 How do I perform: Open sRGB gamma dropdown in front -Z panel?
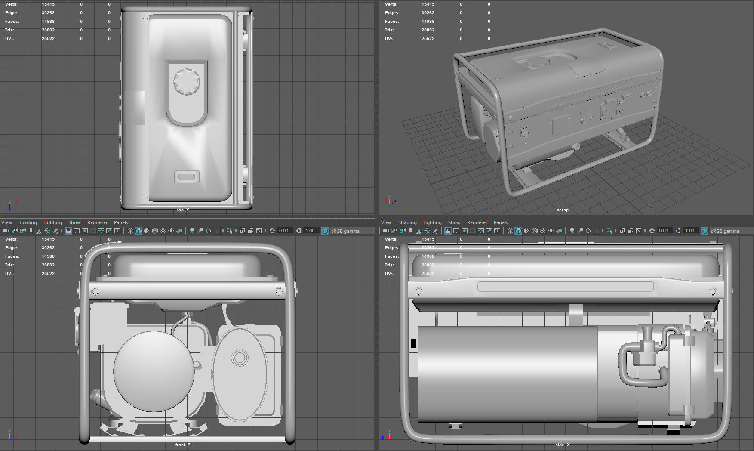point(351,231)
